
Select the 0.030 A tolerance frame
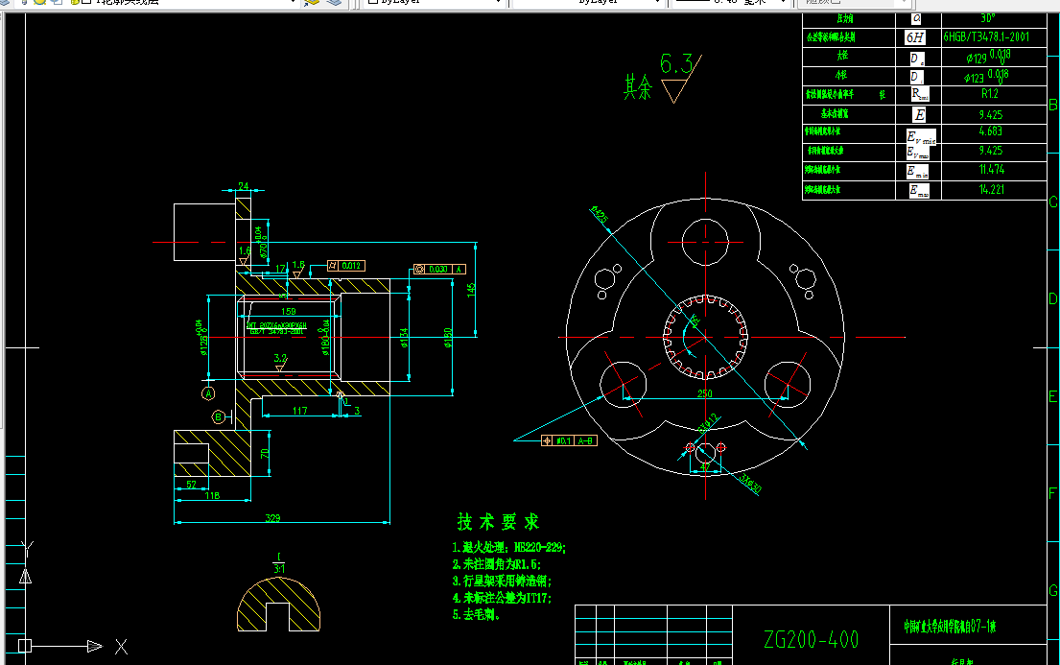[x=439, y=270]
